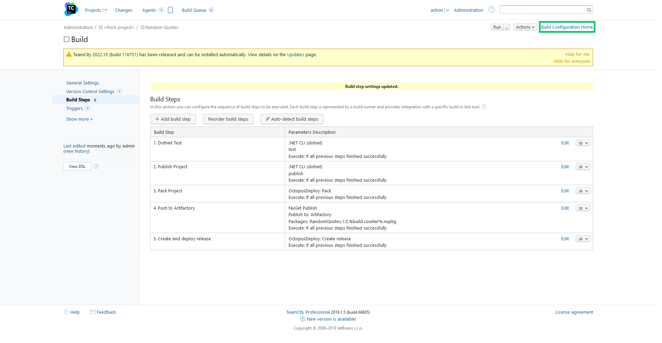Click the warning triangle icon in update banner
Viewport: 662px width, 343px height.
coord(69,54)
